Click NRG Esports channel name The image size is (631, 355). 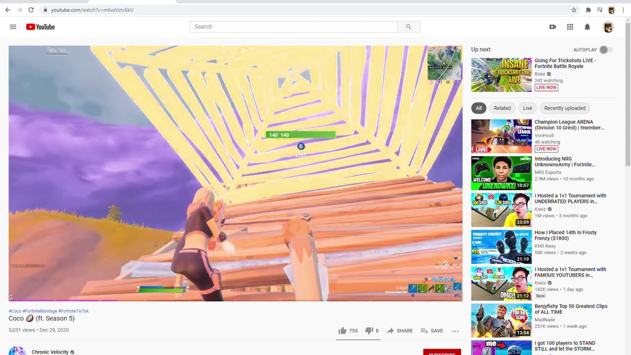point(548,173)
